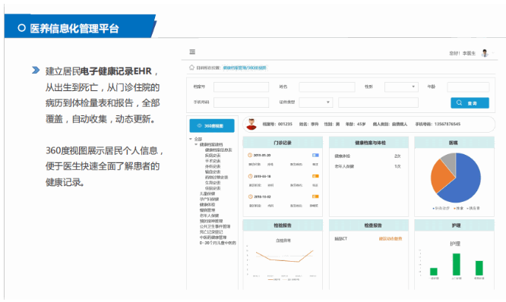Select 预防接种管理 tree item

(211, 221)
